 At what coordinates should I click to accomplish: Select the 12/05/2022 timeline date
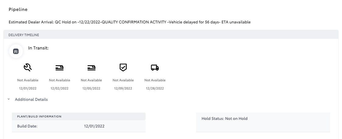[x=91, y=88]
